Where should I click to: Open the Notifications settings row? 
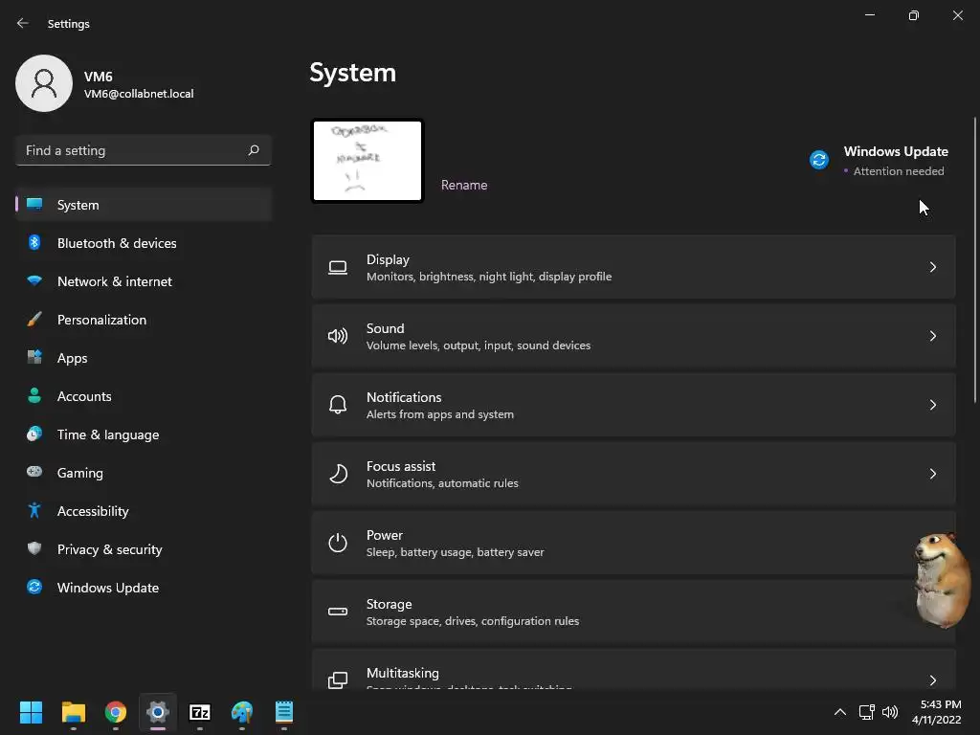(634, 405)
